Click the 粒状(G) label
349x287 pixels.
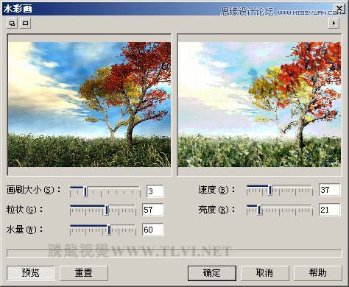24,210
